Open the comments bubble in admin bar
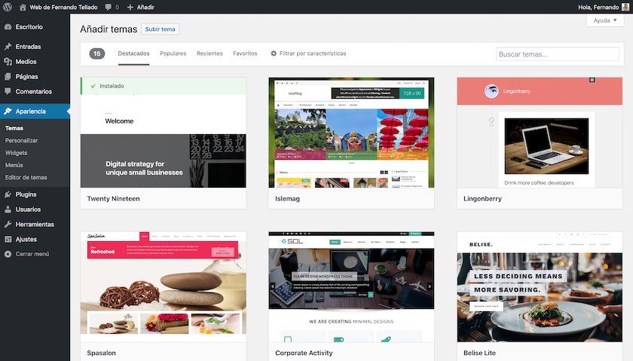 pos(112,7)
